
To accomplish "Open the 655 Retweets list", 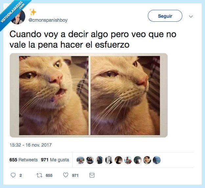I will tap(24, 160).
